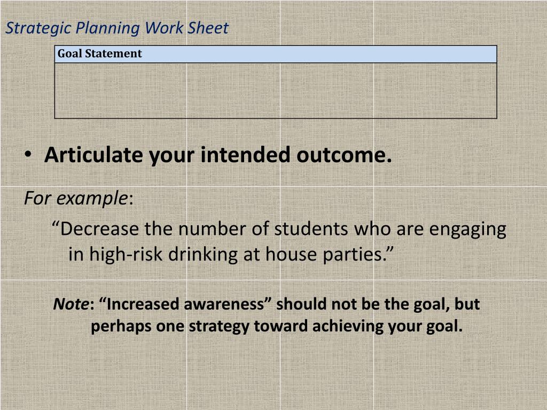
Task: Click the word engaging in the quote
Action: click(468, 230)
